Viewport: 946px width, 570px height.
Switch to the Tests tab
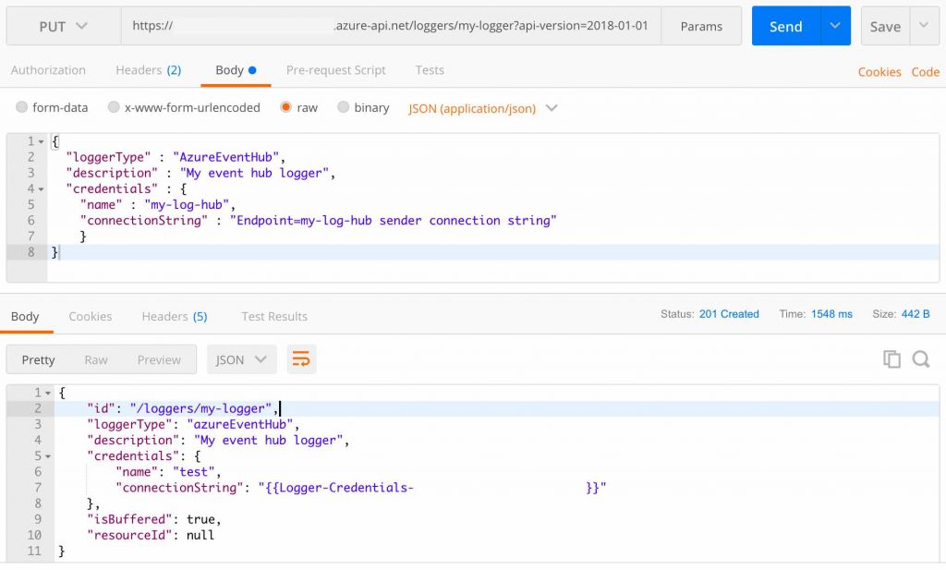(x=430, y=70)
